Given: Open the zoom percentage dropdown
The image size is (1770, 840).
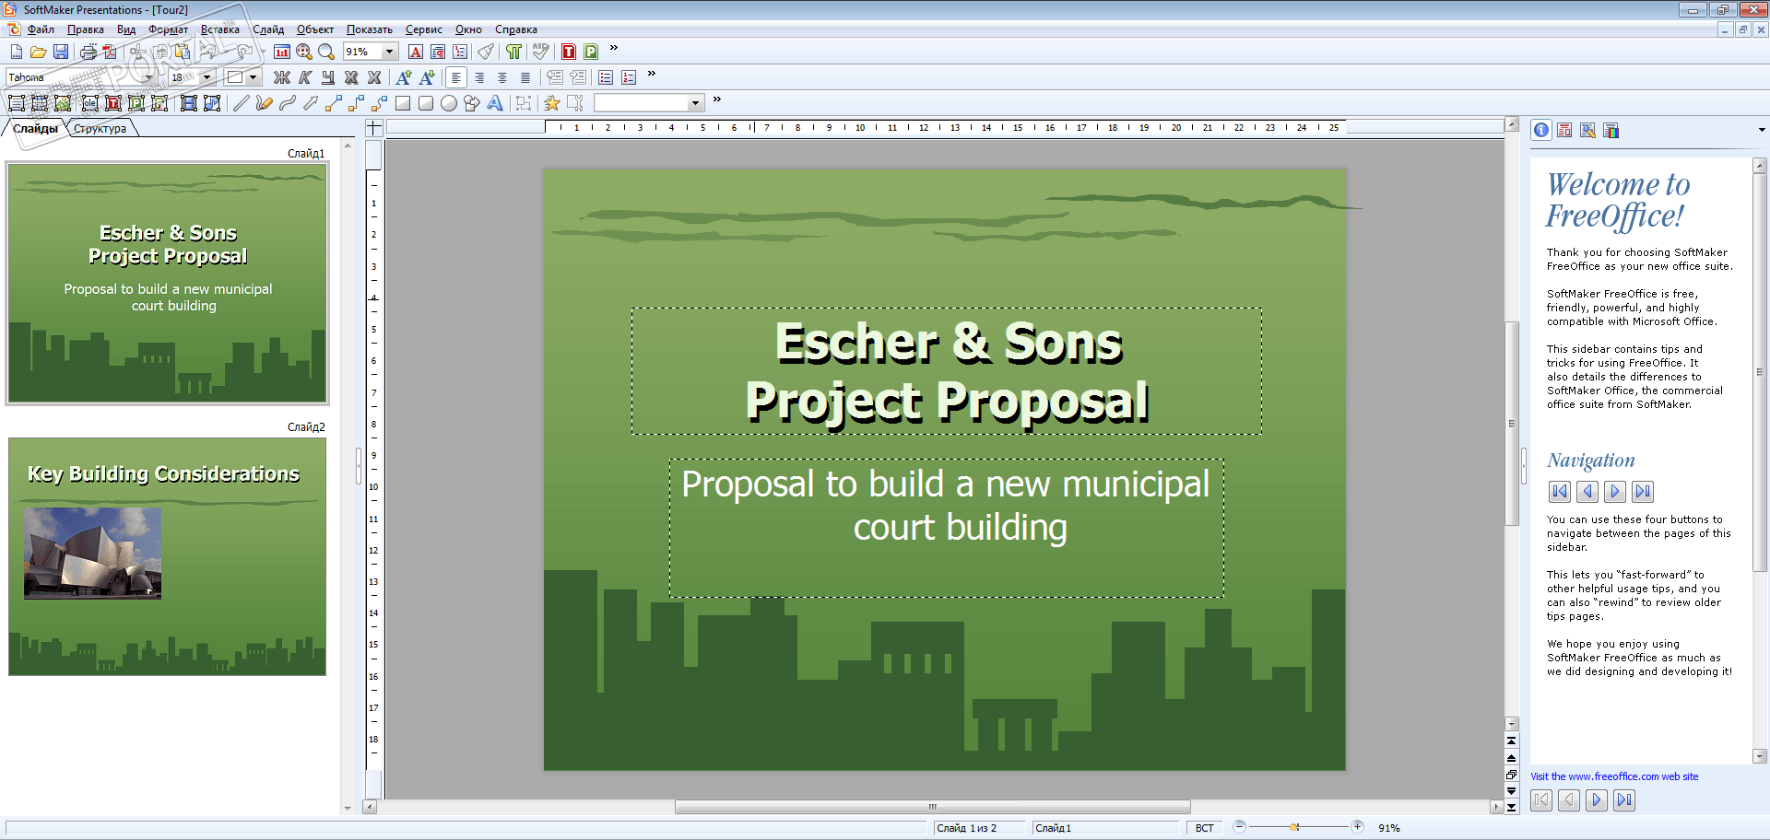Looking at the screenshot, I should click(390, 52).
